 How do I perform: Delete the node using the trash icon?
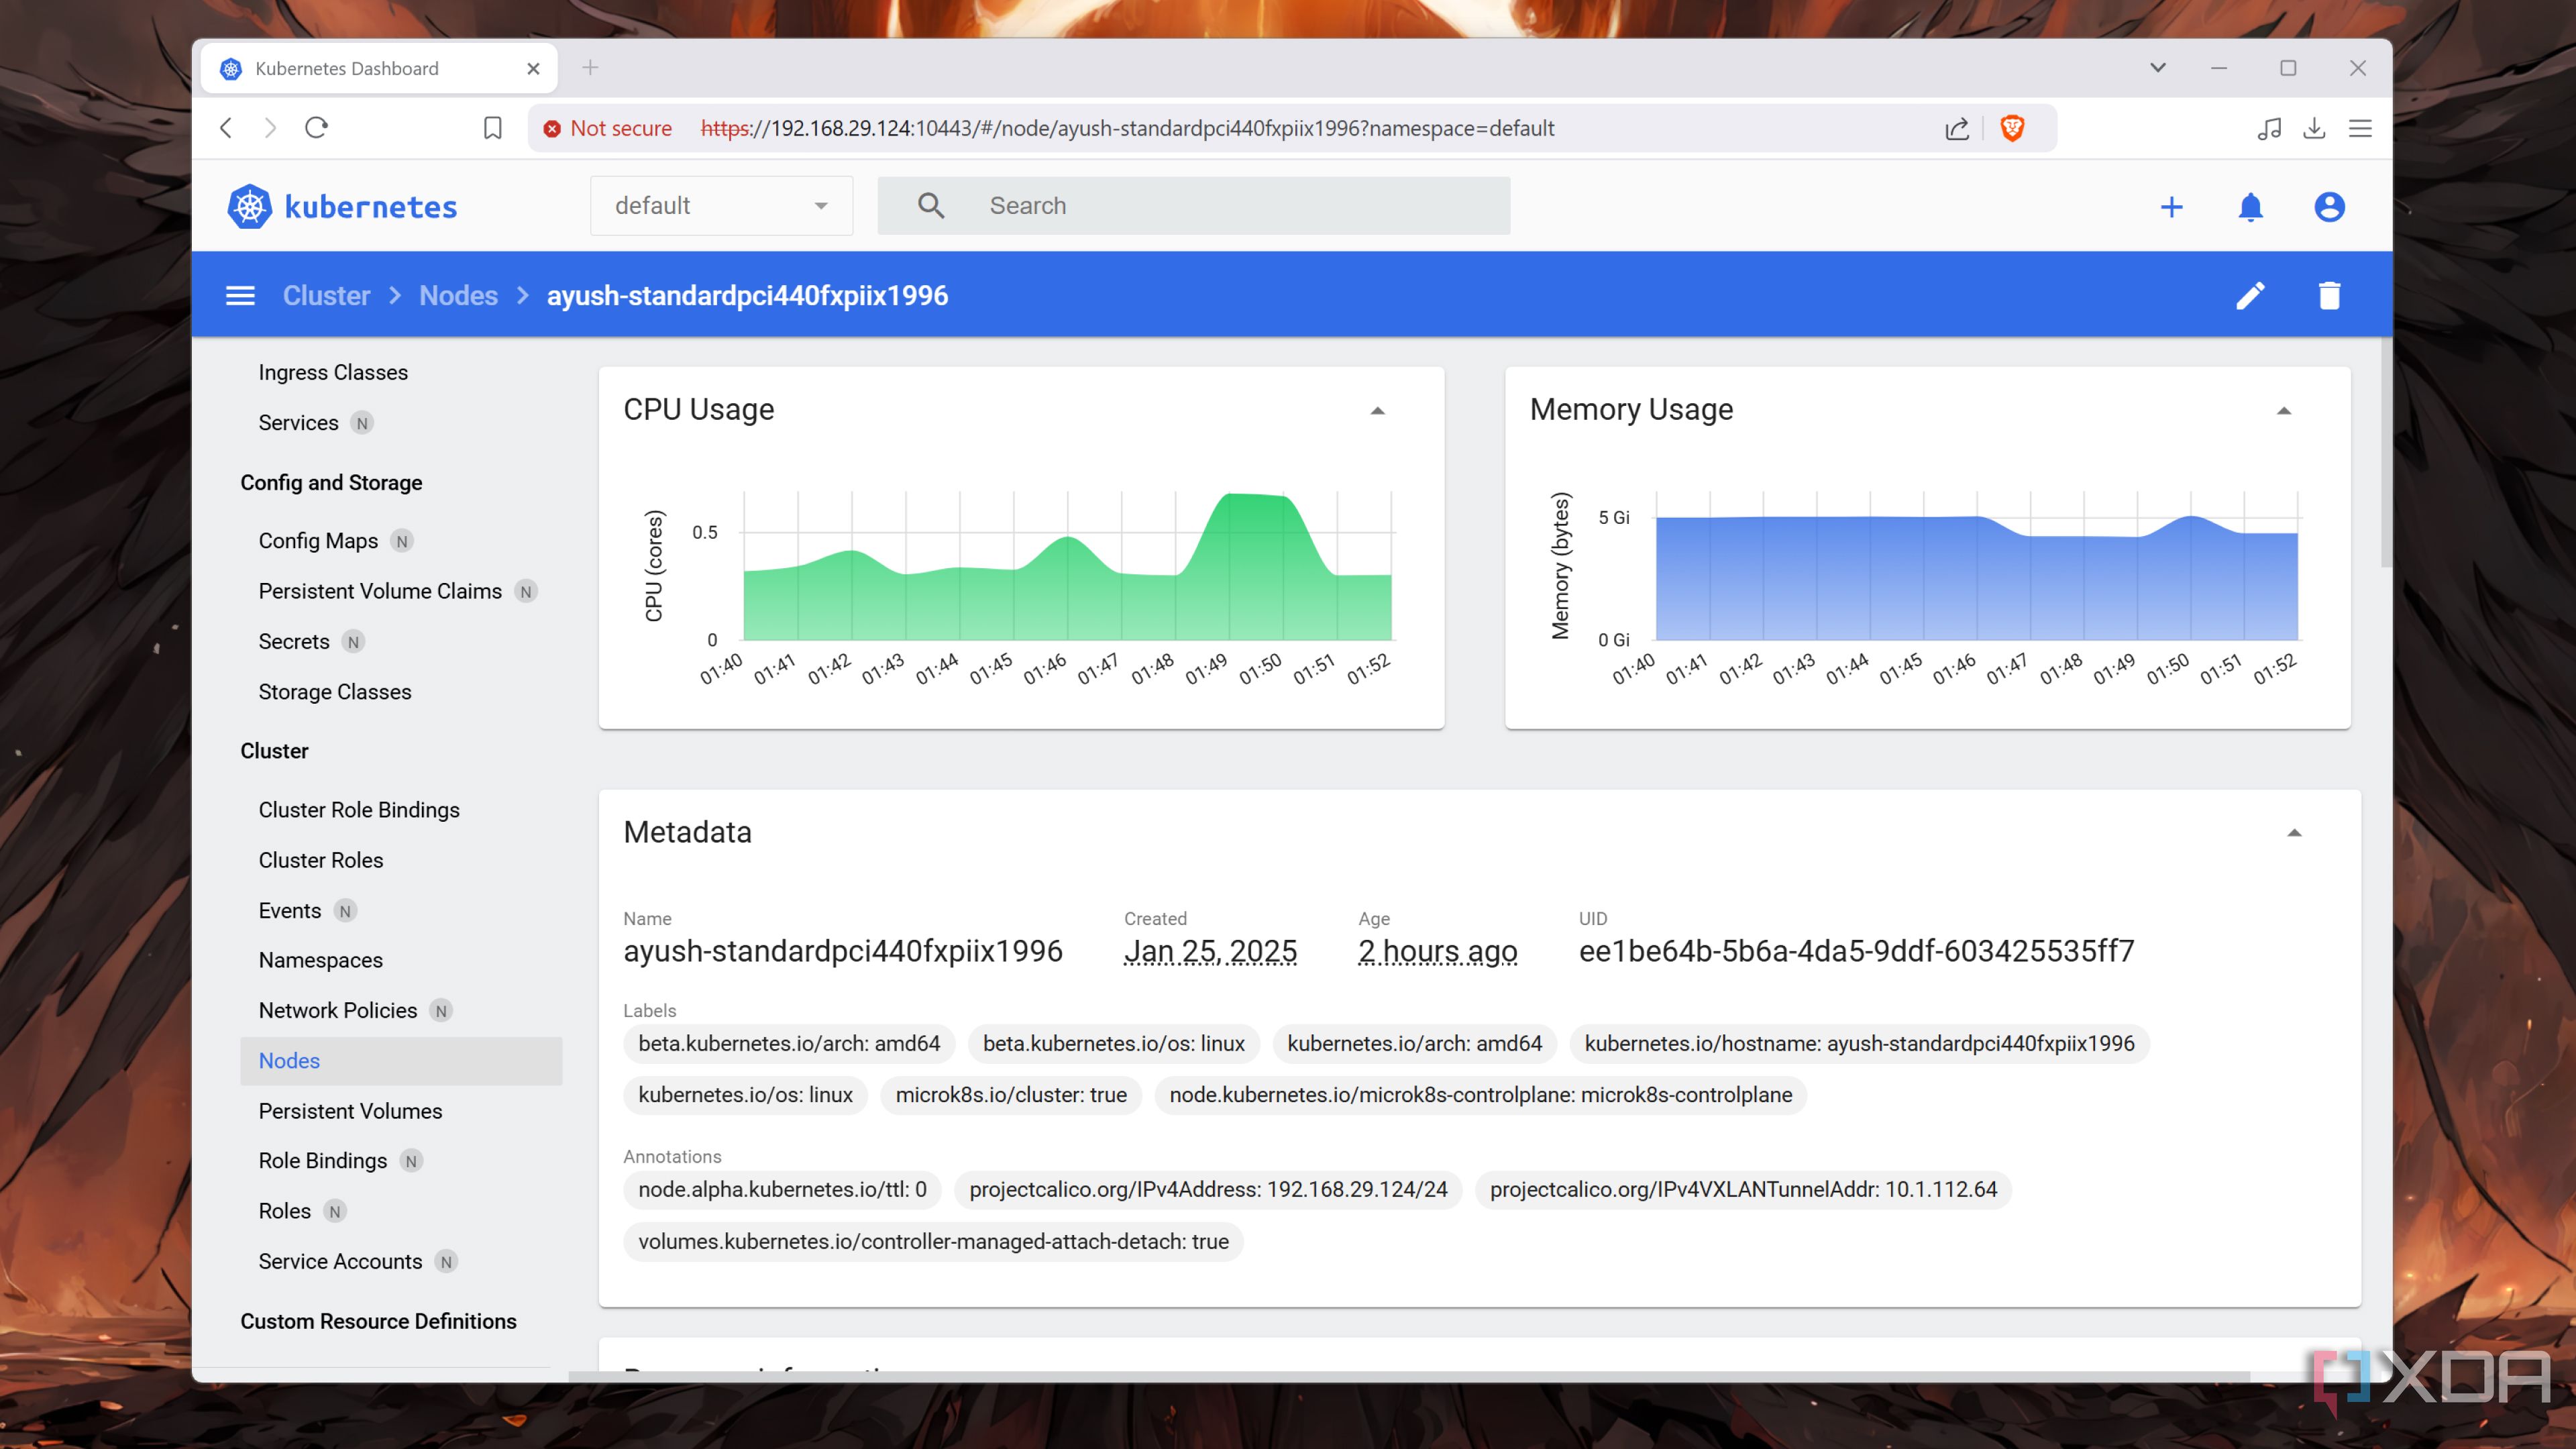[x=2329, y=295]
